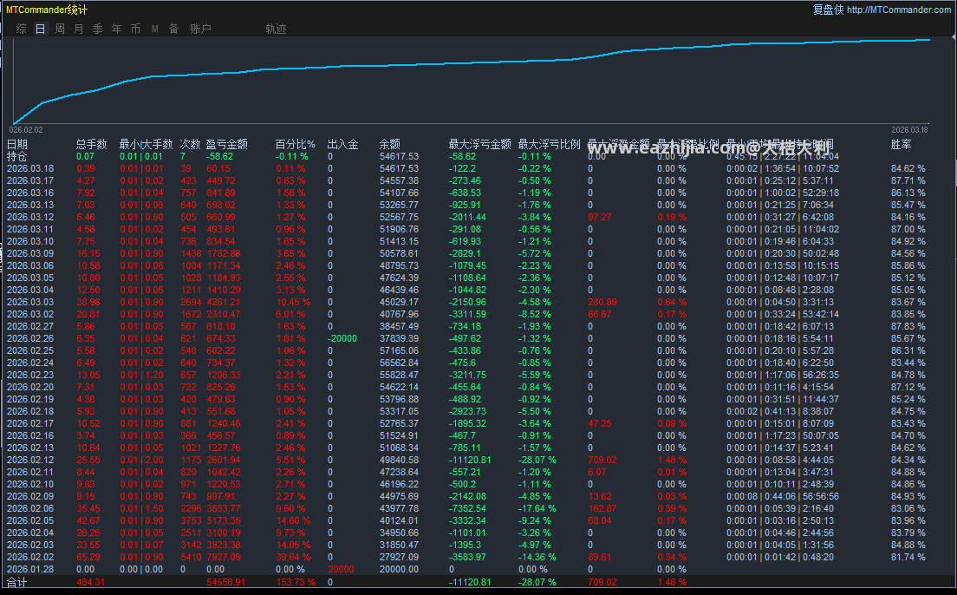
Task: Click the 20000 deposit value in red
Action: [x=341, y=569]
